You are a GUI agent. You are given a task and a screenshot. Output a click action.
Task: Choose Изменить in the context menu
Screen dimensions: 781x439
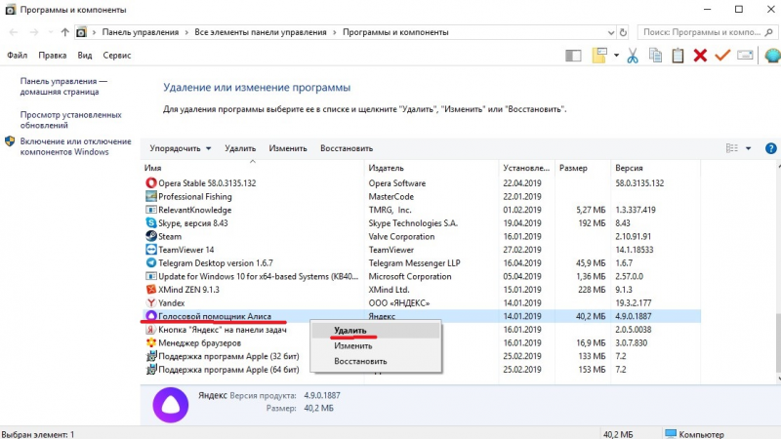point(376,346)
